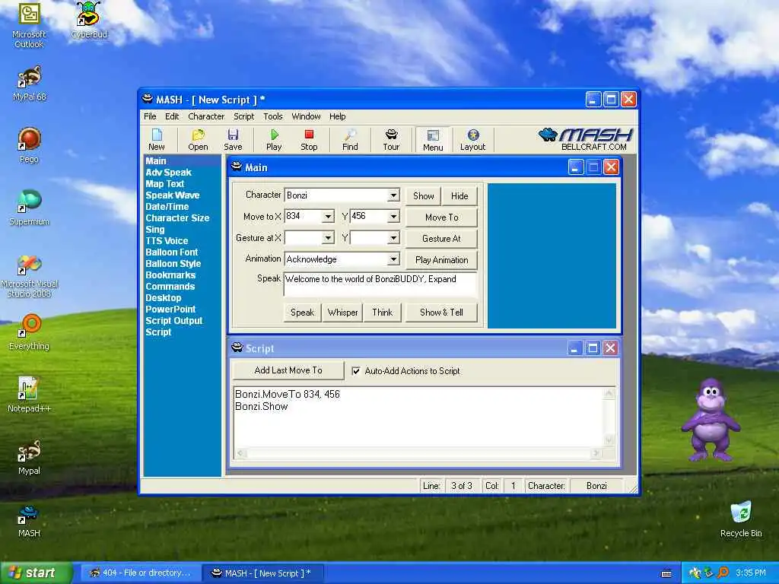Toggle the Menu panel toolbar button
Image resolution: width=779 pixels, height=584 pixels.
pos(433,140)
